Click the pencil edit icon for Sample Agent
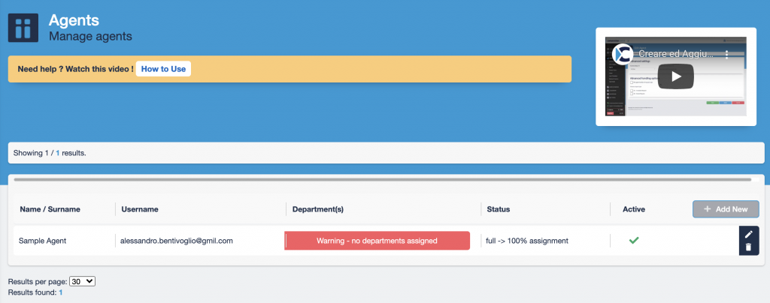Viewport: 770px width, 303px height. click(748, 234)
